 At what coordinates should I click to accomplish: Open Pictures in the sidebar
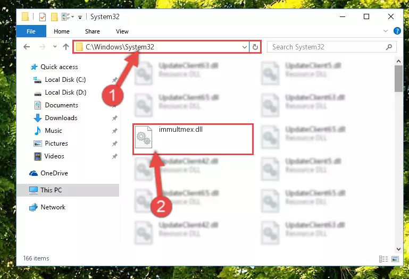pyautogui.click(x=56, y=143)
